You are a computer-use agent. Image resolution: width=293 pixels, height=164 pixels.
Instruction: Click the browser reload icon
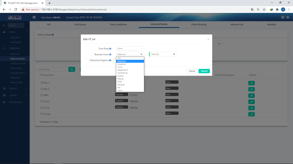[x=16, y=9]
